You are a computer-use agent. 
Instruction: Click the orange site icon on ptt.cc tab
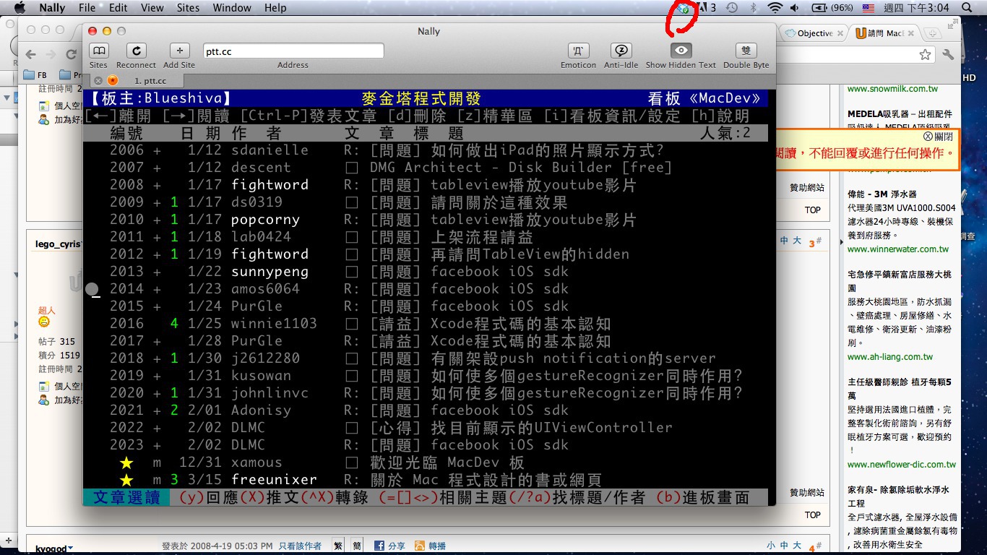click(x=113, y=81)
